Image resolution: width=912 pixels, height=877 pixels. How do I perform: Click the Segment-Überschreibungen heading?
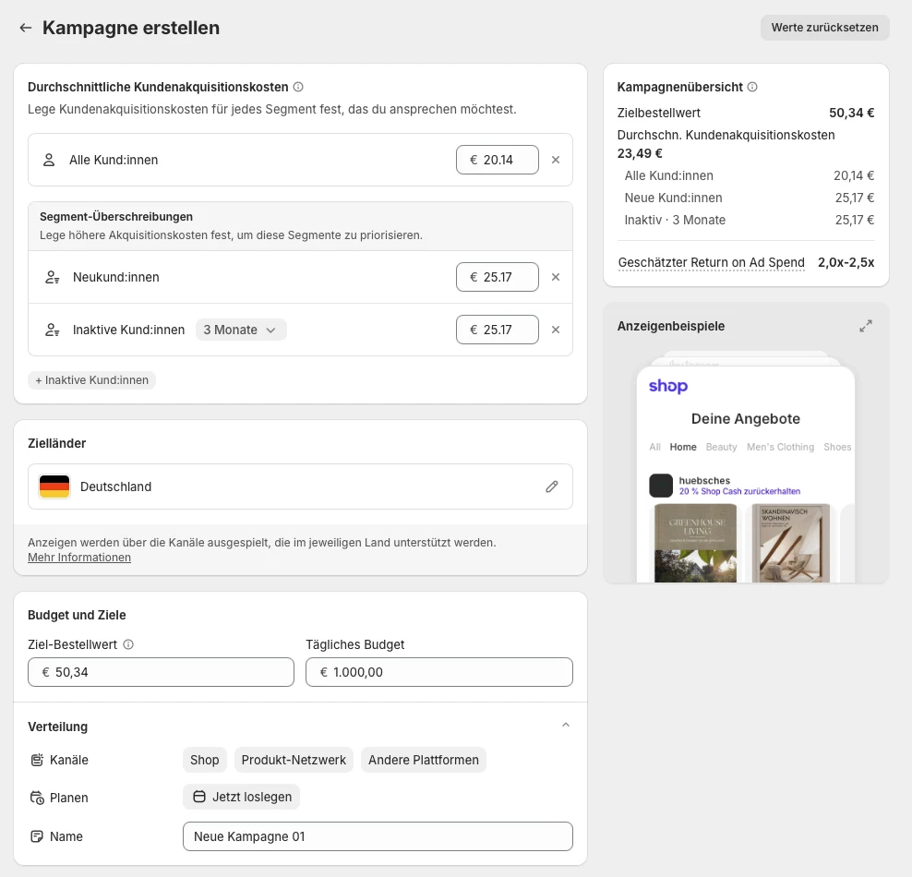pyautogui.click(x=116, y=216)
